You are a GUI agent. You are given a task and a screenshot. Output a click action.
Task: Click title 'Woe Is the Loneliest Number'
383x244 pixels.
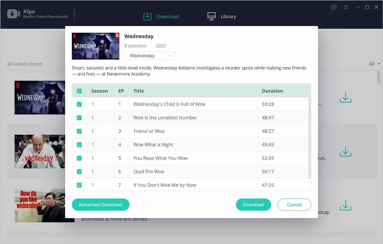pos(165,117)
